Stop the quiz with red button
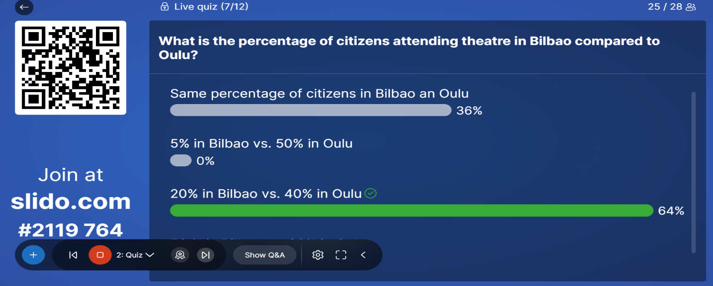 click(x=100, y=255)
